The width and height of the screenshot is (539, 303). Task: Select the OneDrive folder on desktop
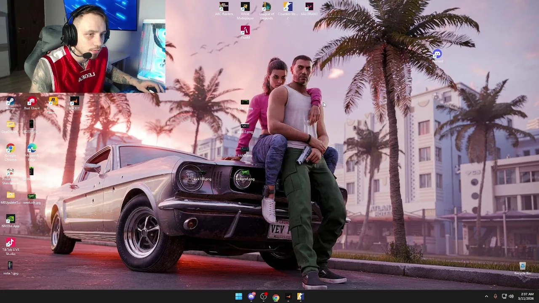[10, 127]
